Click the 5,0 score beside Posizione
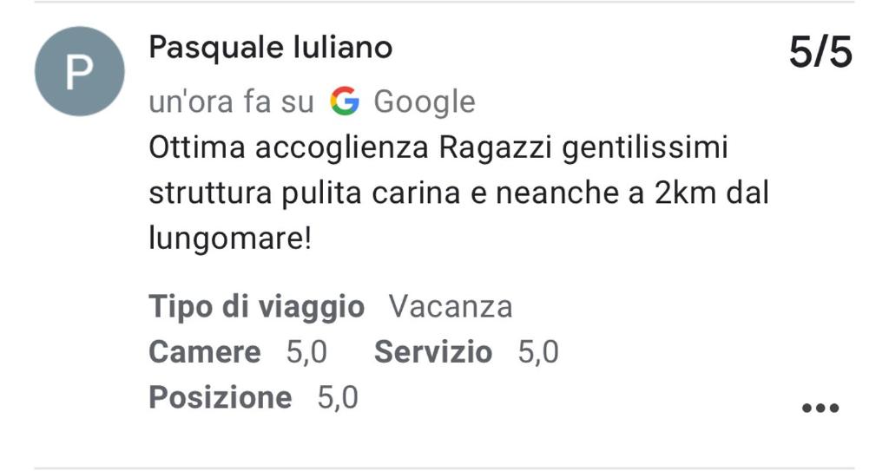 [x=338, y=398]
